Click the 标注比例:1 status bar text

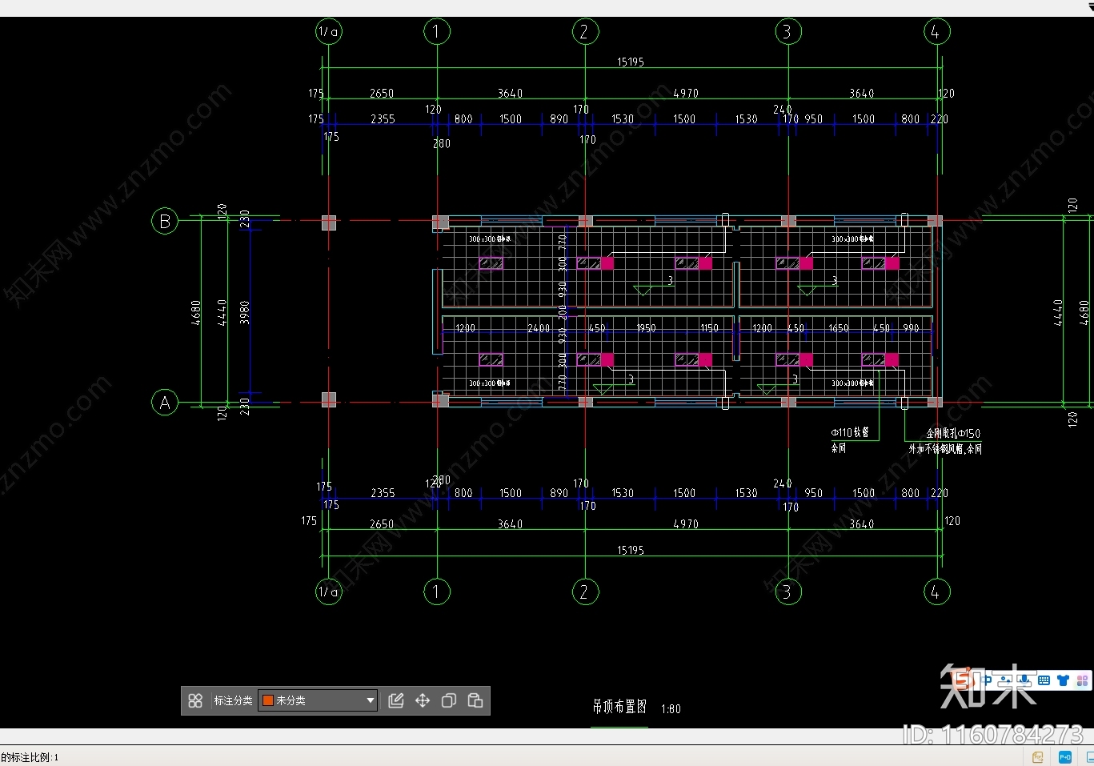point(34,757)
